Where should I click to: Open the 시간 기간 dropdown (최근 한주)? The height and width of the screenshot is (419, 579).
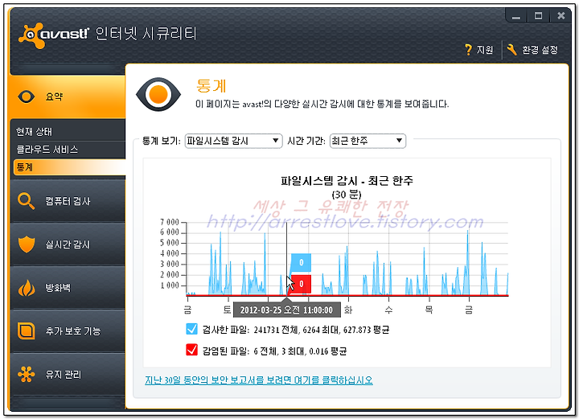coord(368,141)
